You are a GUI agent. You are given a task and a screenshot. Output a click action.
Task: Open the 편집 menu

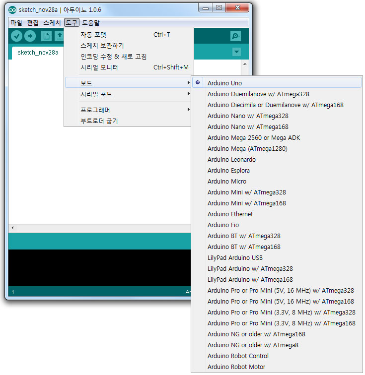(33, 23)
